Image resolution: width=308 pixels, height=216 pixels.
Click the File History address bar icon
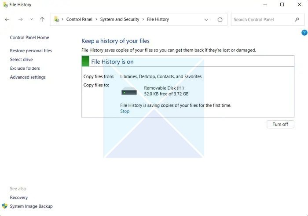57,19
